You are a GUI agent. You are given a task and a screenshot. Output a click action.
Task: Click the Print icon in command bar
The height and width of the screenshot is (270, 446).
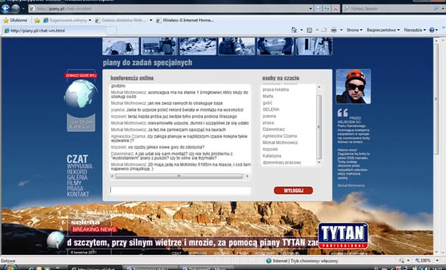coord(334,31)
